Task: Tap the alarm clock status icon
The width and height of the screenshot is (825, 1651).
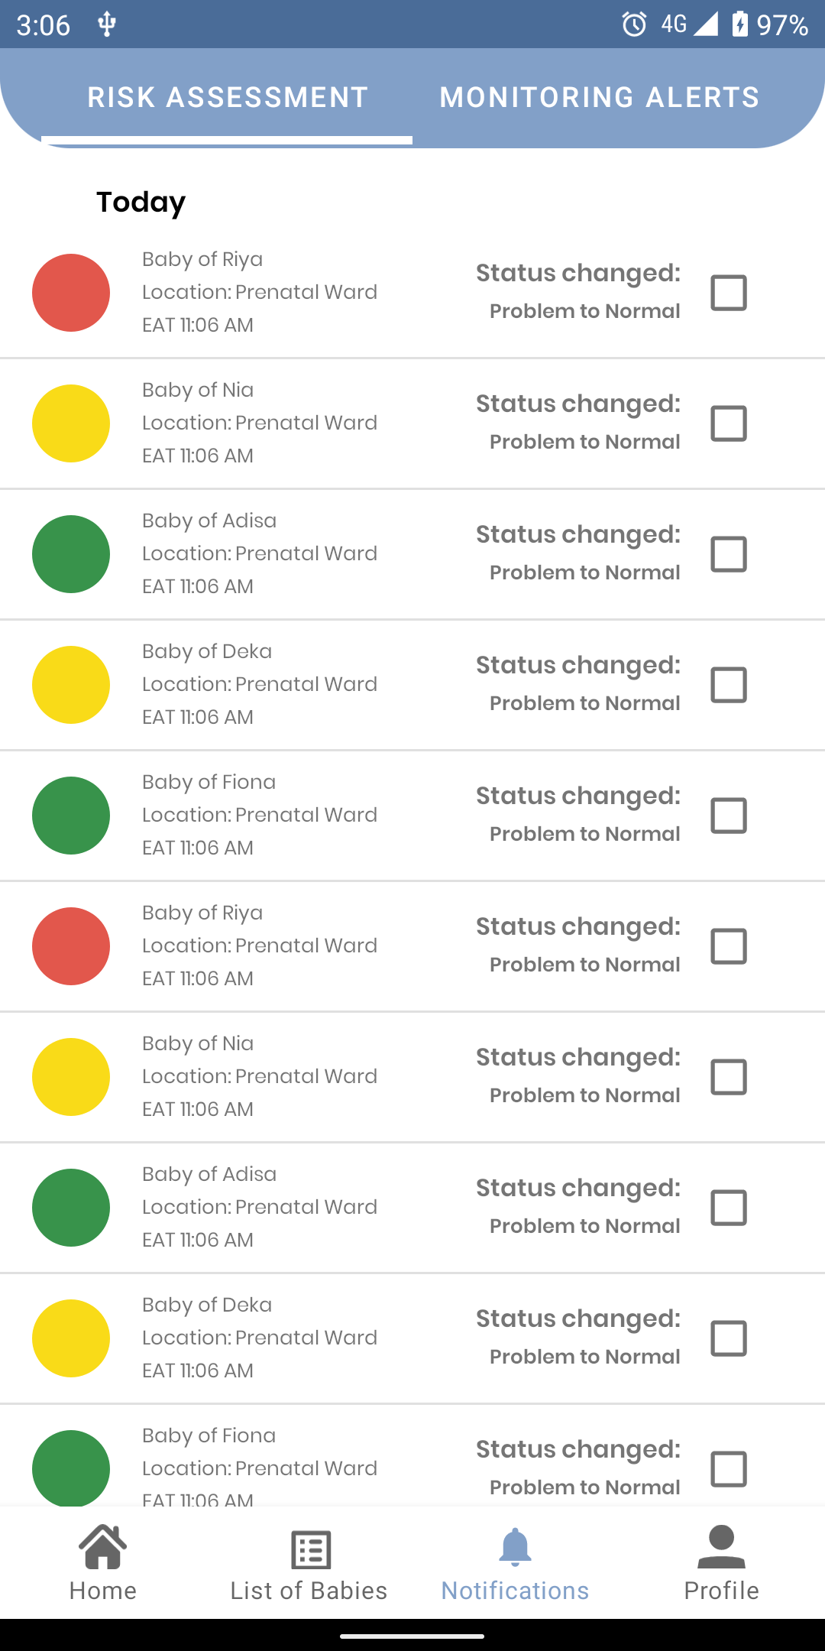Action: click(x=634, y=24)
